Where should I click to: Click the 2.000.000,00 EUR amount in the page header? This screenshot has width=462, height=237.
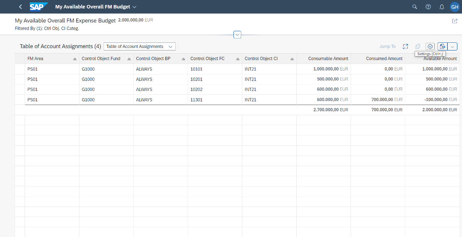point(136,20)
